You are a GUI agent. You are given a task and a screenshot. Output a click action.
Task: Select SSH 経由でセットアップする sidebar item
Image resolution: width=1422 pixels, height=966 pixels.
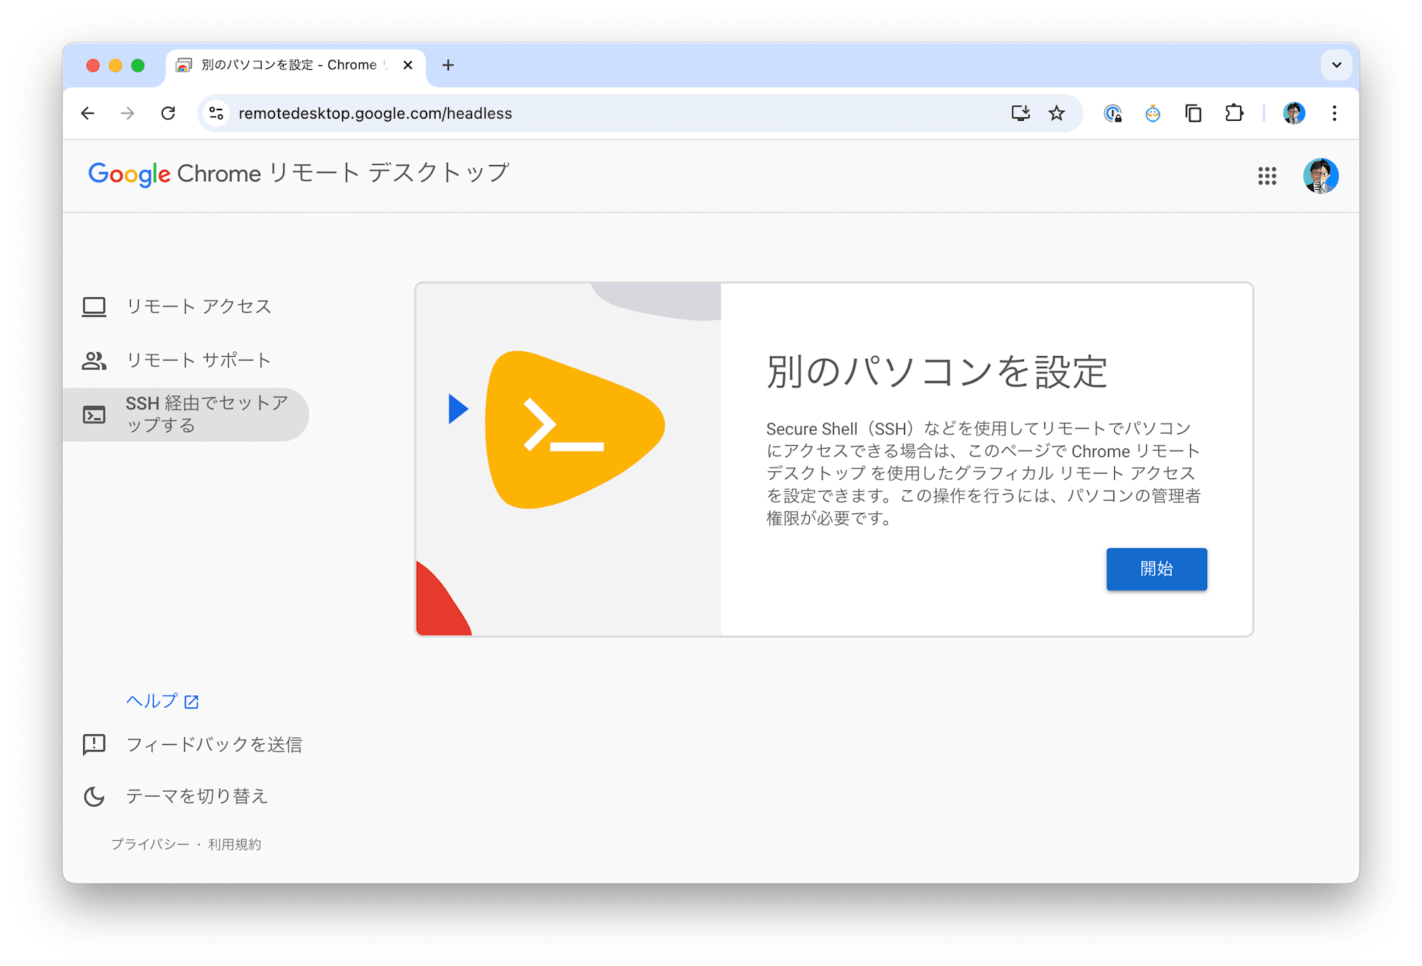coord(186,414)
